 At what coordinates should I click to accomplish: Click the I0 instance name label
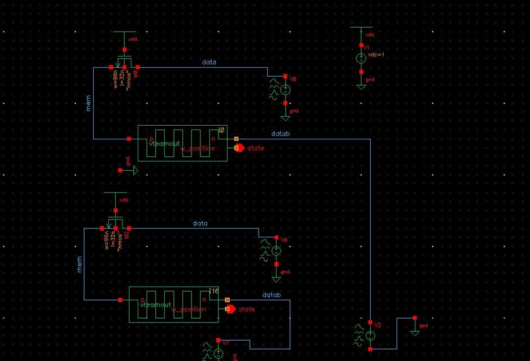[221, 130]
